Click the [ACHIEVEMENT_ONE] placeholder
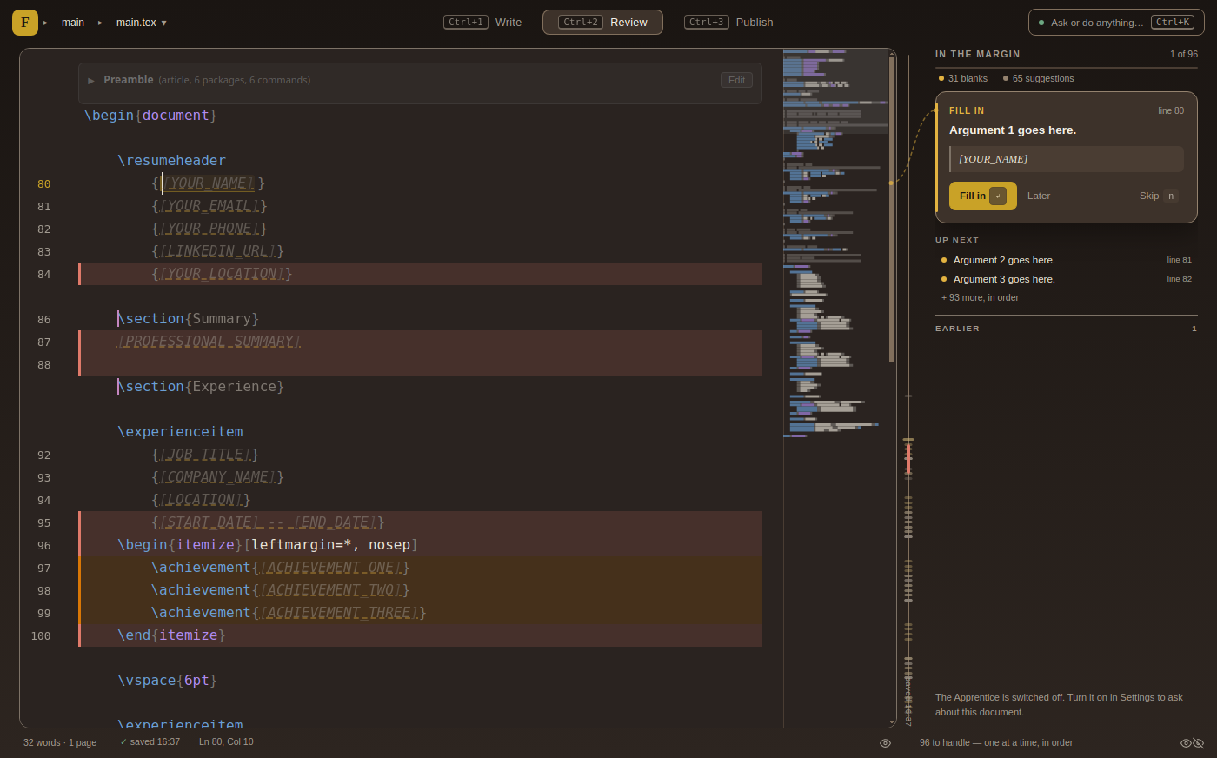 pos(330,568)
